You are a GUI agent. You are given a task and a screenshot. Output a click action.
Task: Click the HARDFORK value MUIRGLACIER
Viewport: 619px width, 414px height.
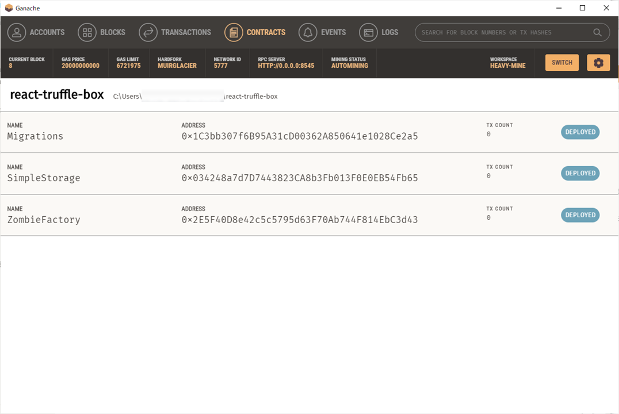(x=177, y=66)
